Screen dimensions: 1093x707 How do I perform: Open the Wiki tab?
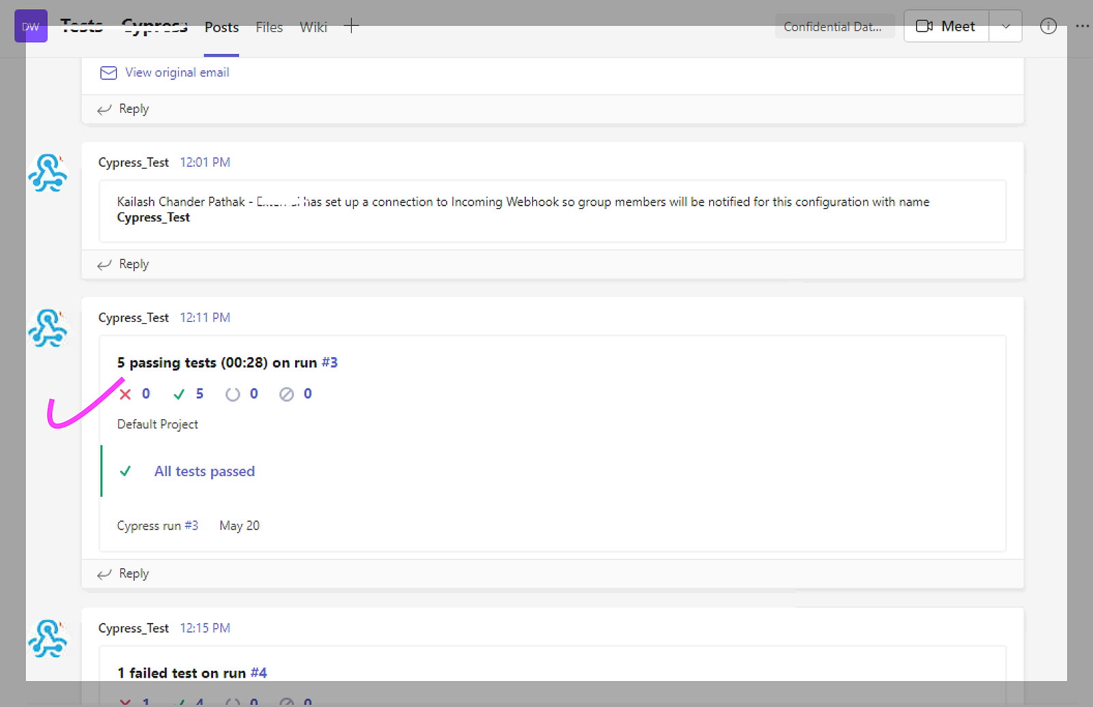click(314, 27)
